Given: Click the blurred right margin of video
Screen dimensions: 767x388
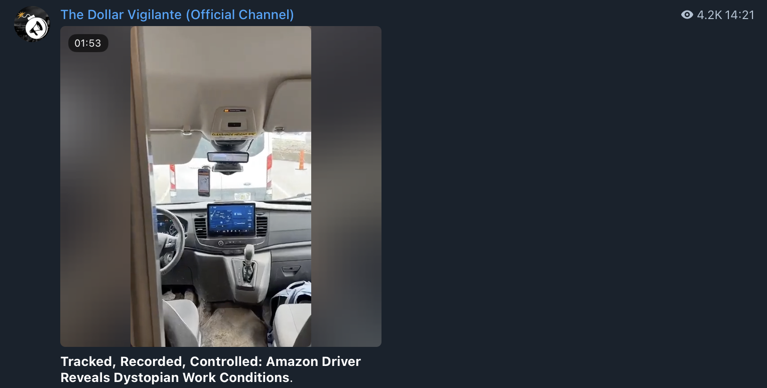Looking at the screenshot, I should click(346, 186).
